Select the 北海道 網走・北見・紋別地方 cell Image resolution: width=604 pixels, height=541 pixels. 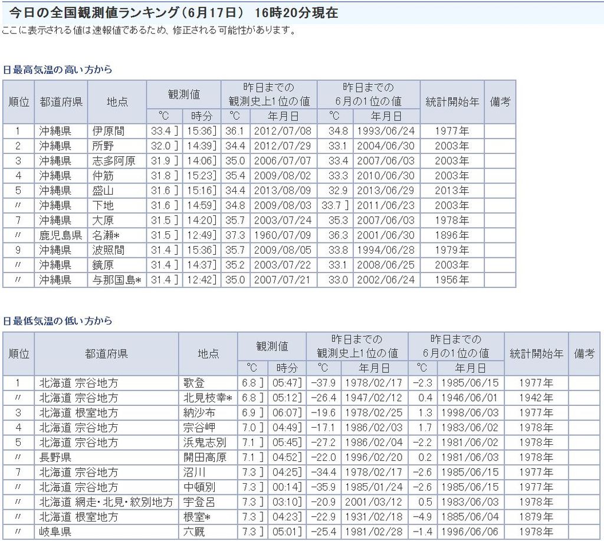click(x=106, y=501)
